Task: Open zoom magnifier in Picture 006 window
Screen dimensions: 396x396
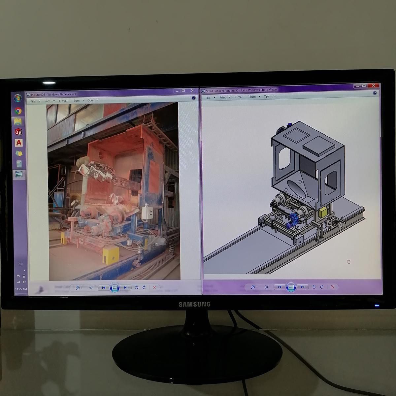Action: tap(79, 288)
